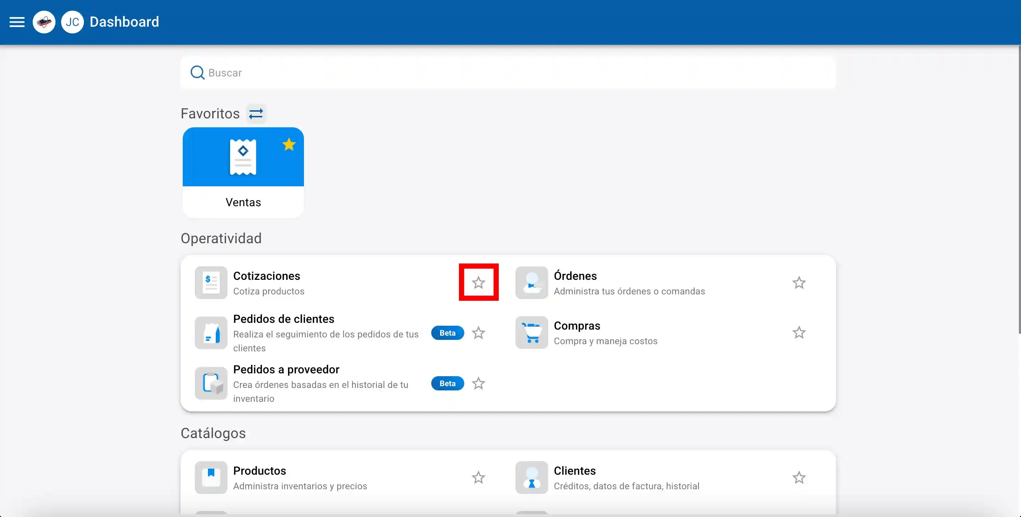The image size is (1021, 517).
Task: Mark Pedidos a proveedor as favorite
Action: coord(479,383)
